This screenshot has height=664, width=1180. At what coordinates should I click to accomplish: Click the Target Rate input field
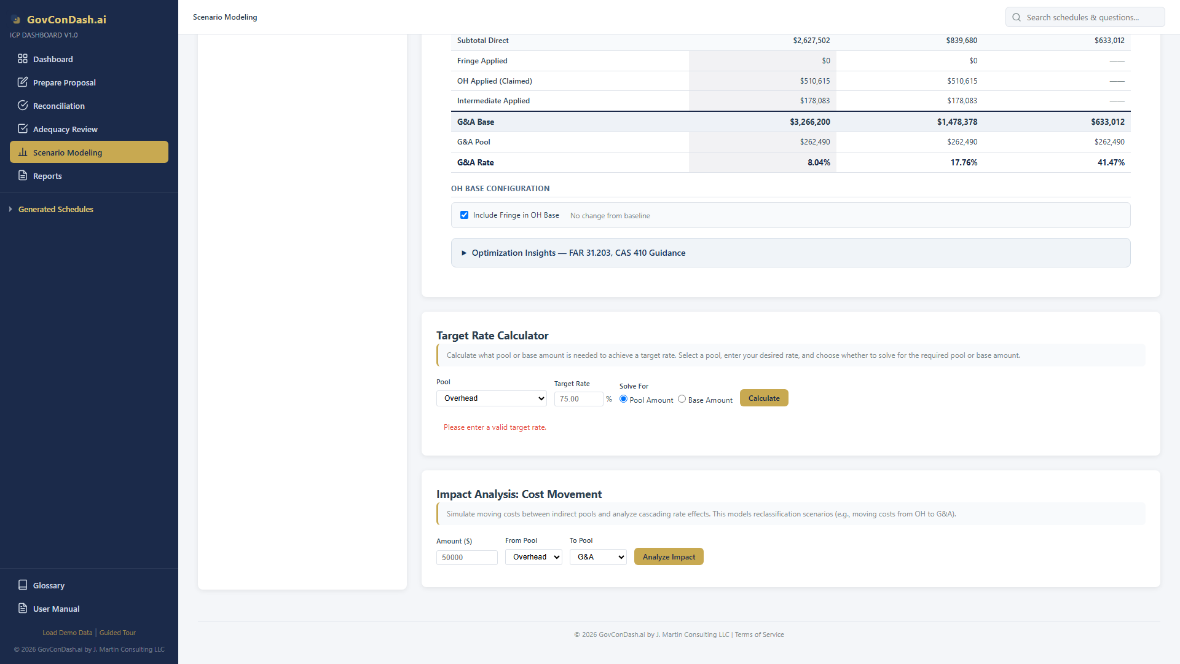(x=578, y=399)
